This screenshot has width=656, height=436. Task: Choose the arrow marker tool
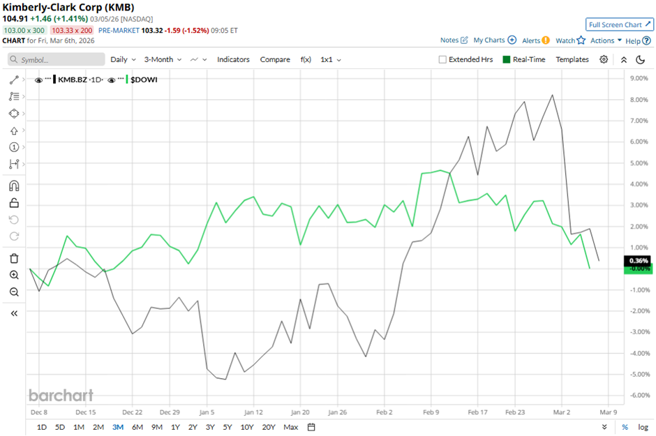click(14, 131)
